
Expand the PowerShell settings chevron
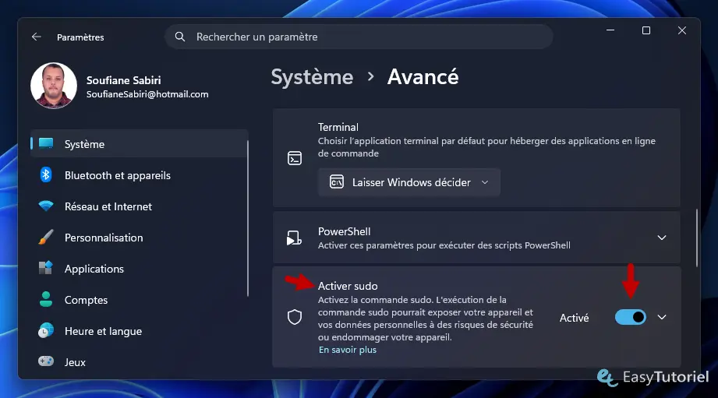pos(662,238)
